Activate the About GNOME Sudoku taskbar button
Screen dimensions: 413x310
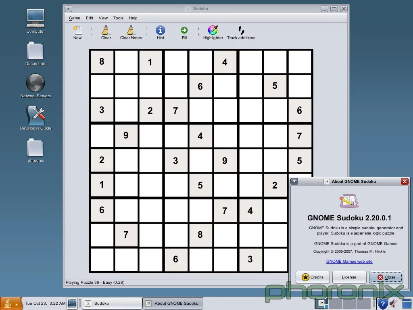point(173,304)
